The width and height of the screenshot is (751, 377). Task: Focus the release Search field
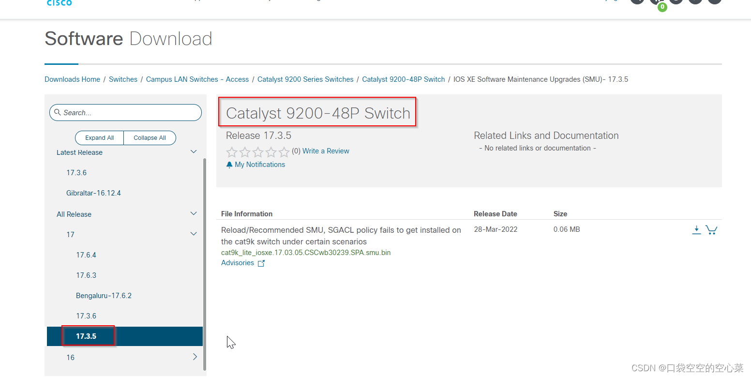[125, 112]
